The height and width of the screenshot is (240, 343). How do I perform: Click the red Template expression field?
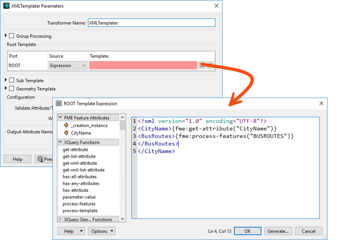coord(143,65)
